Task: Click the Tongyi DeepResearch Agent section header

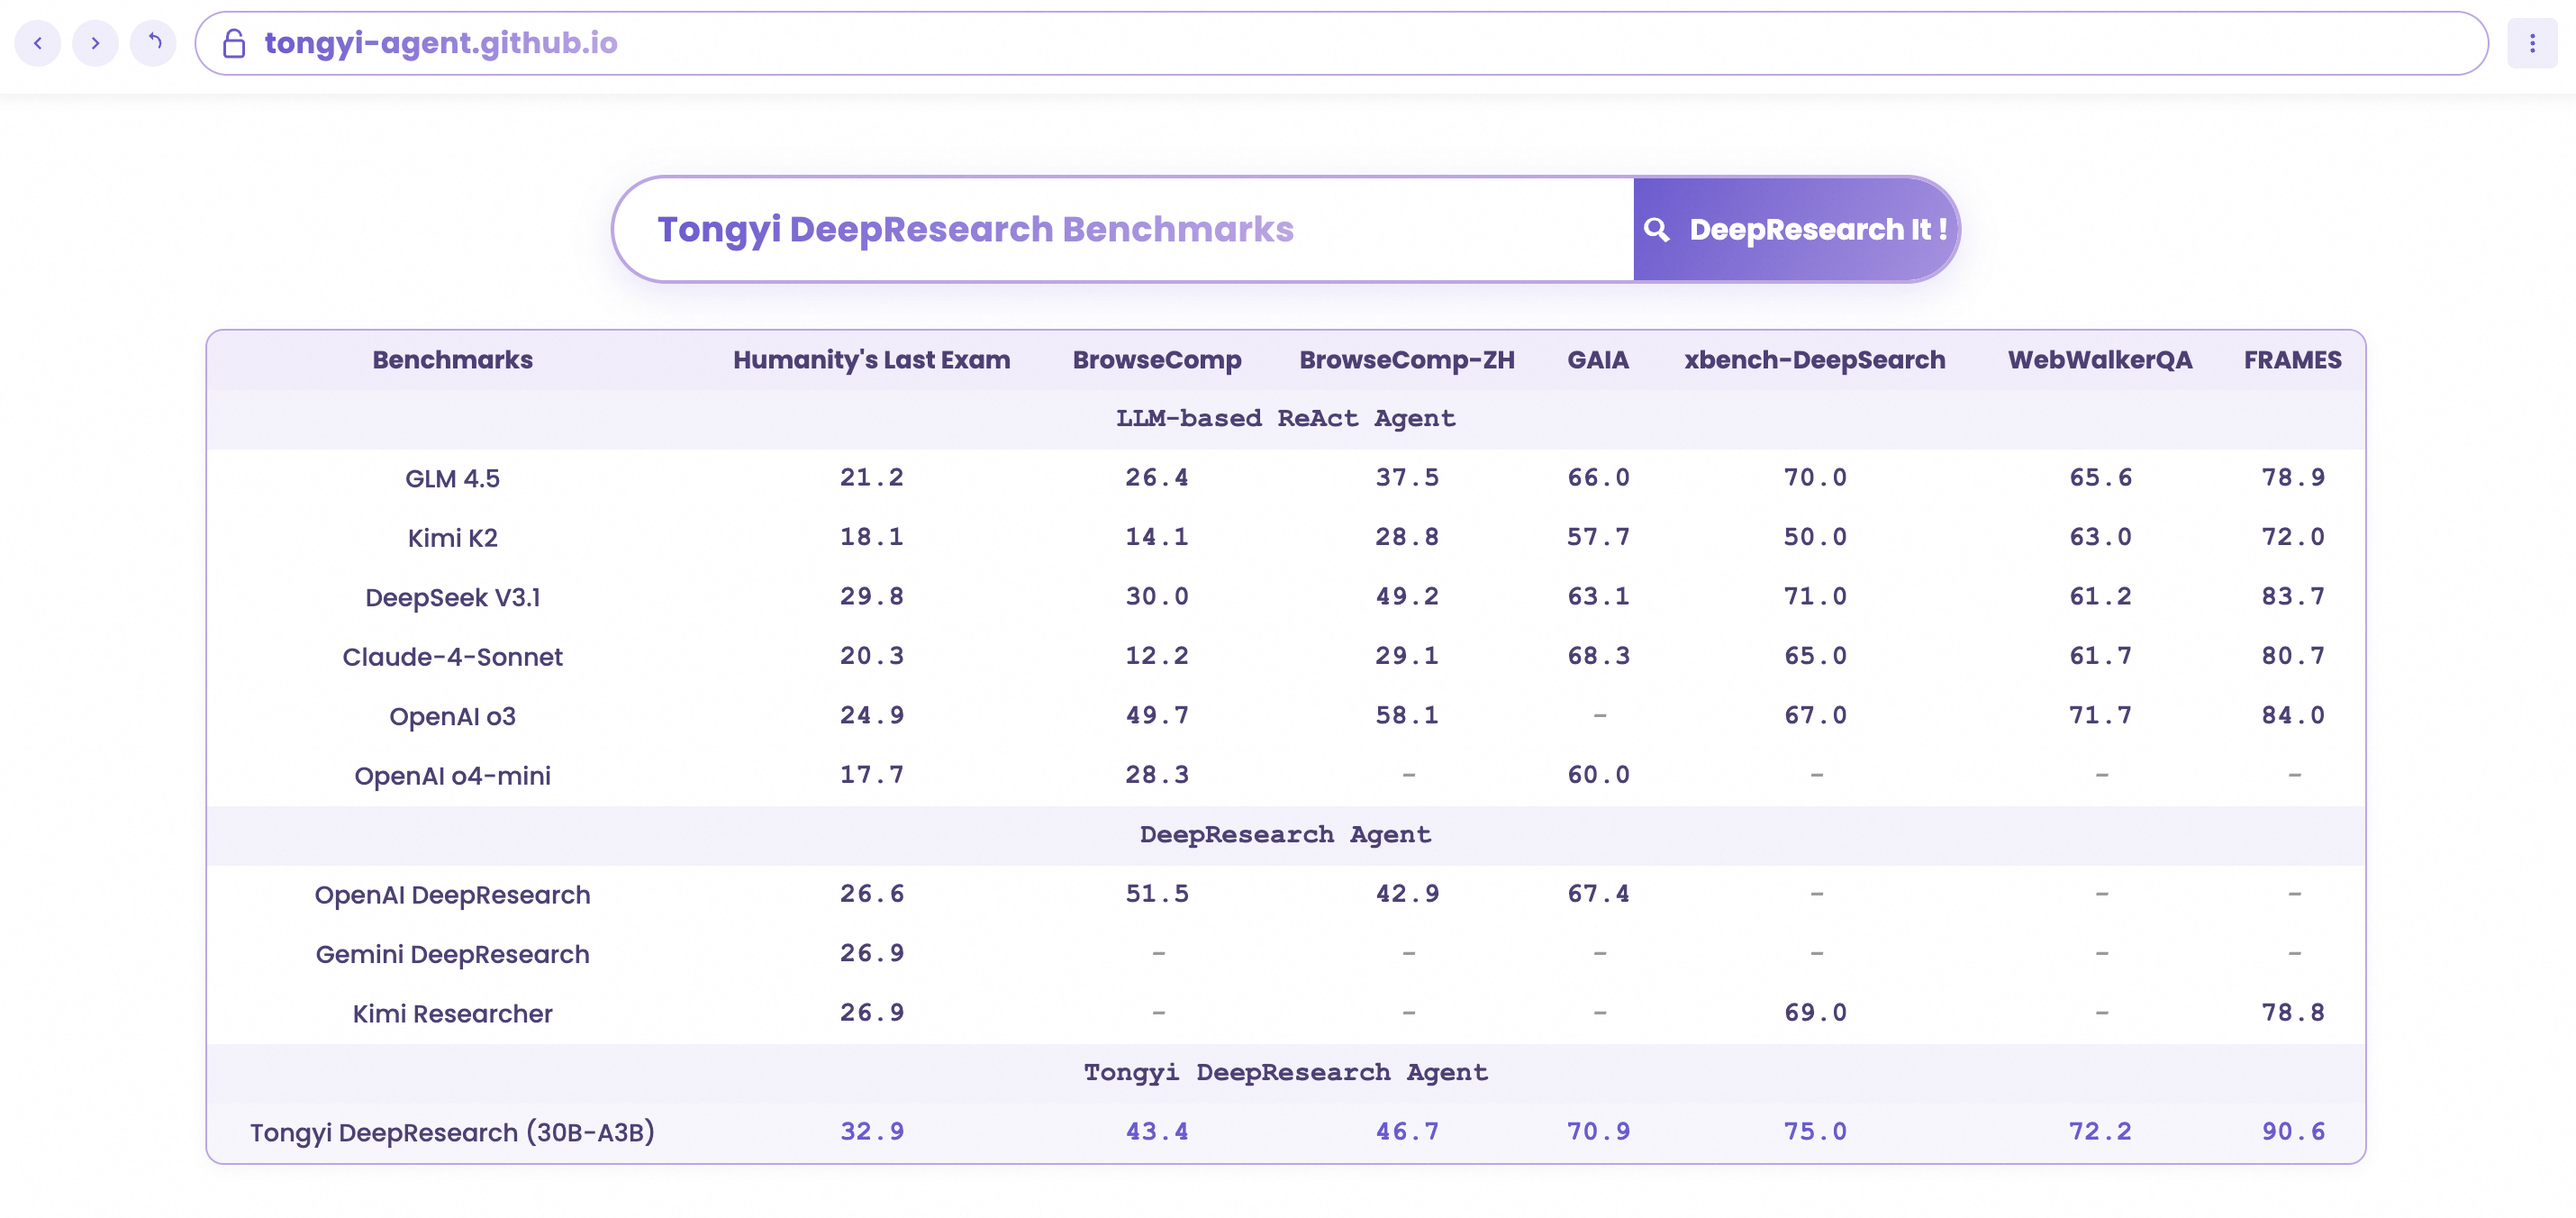Action: [x=1286, y=1072]
